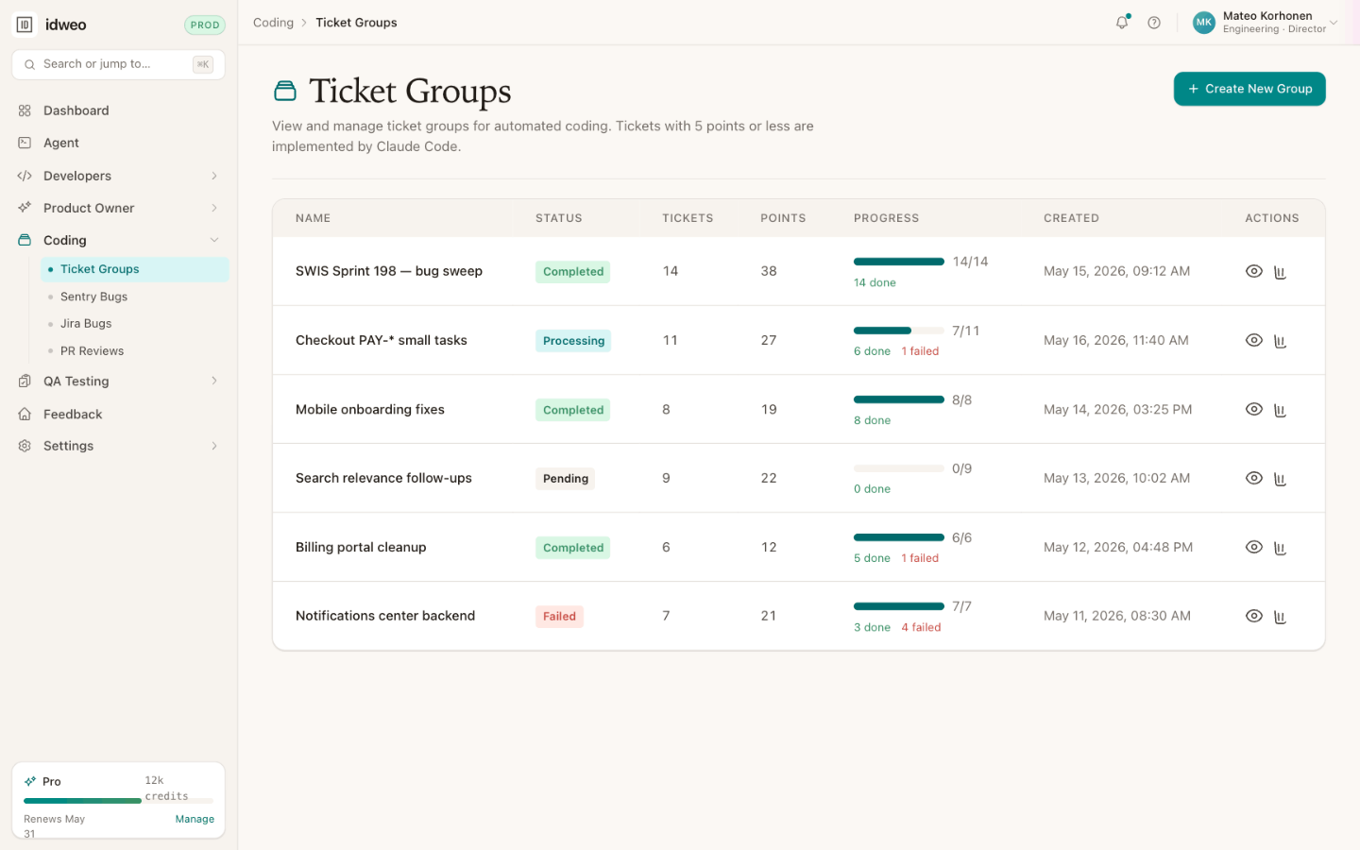This screenshot has height=850, width=1360.
Task: Click the Completed status of SWIS Sprint 198
Action: pos(572,272)
